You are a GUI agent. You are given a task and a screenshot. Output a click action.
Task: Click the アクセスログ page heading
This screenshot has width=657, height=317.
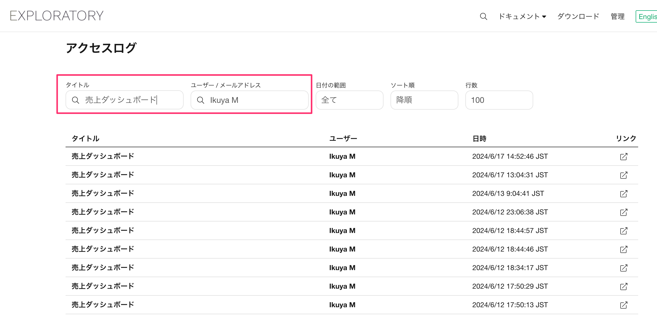click(x=101, y=48)
